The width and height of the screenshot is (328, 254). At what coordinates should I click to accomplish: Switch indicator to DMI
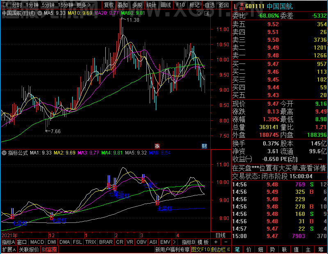[x=52, y=242]
